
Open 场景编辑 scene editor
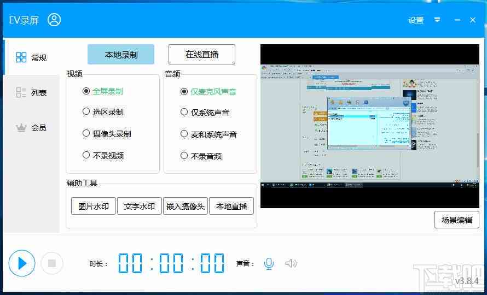click(x=457, y=220)
